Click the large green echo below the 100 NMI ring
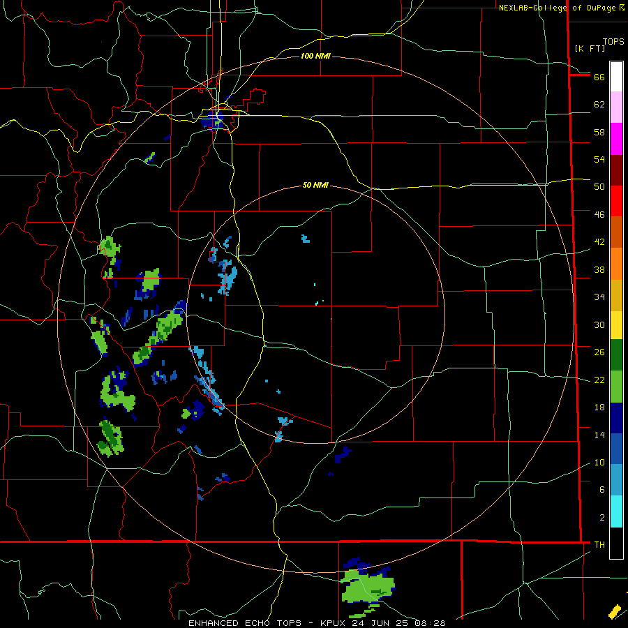The image size is (628, 628). pos(367,587)
